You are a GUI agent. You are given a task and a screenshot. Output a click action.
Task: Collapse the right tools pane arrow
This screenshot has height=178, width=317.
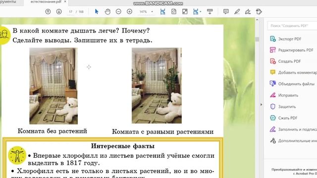pyautogui.click(x=261, y=104)
